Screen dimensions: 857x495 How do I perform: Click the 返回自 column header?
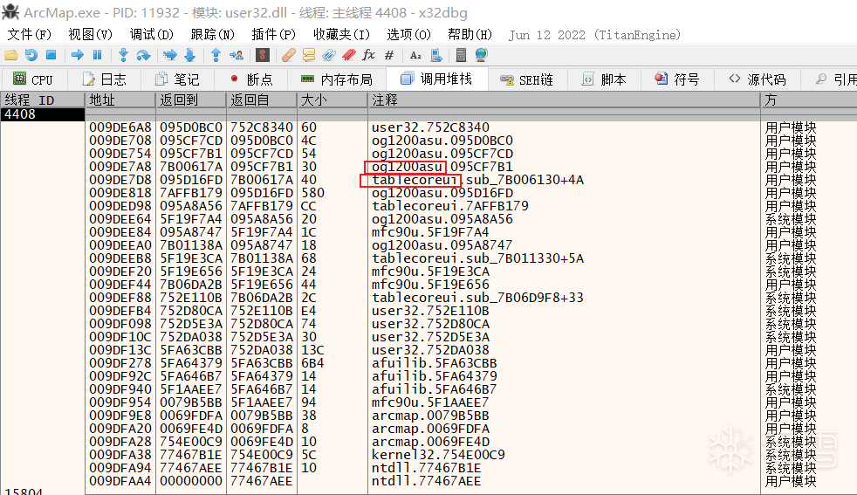tap(262, 100)
